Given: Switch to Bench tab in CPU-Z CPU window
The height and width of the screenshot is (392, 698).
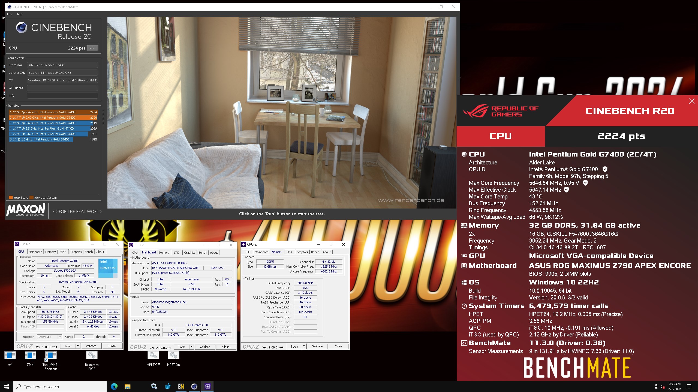Looking at the screenshot, I should coord(89,252).
